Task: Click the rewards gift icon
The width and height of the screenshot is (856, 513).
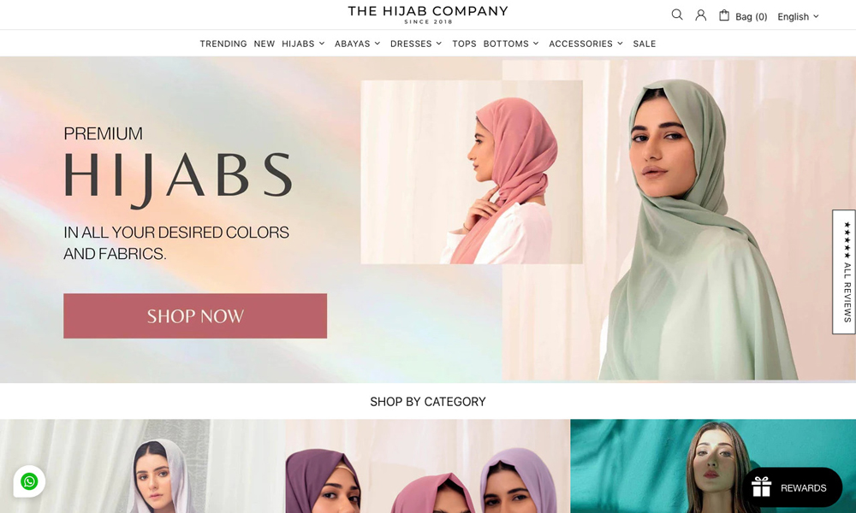Action: tap(761, 486)
